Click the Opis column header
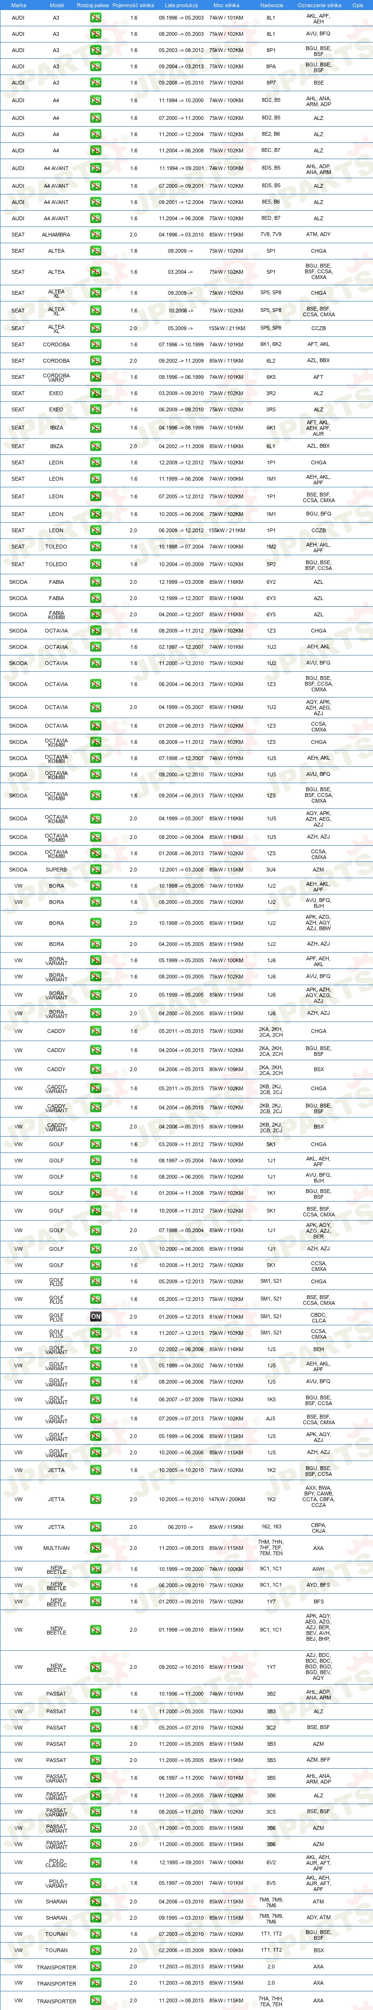 (x=357, y=5)
